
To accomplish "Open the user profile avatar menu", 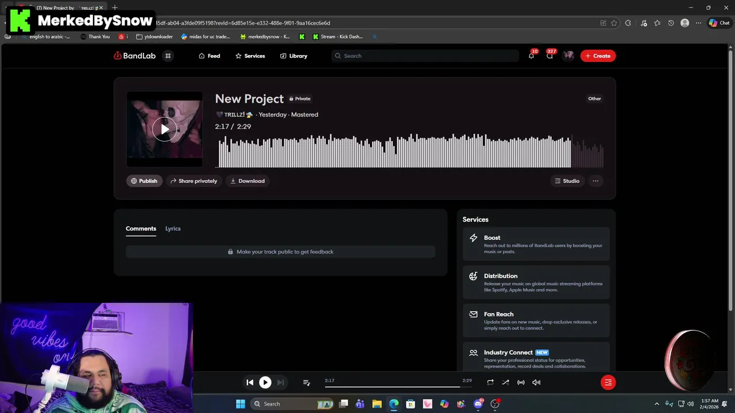I will (568, 56).
